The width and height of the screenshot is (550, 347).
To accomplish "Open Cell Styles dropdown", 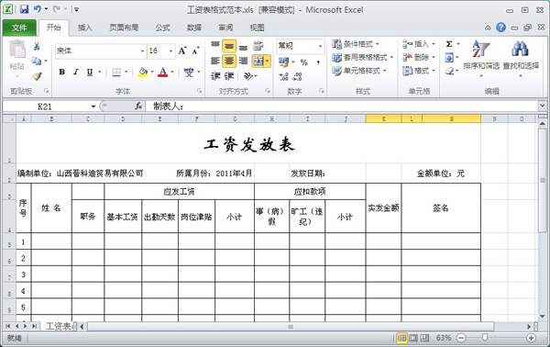I will click(359, 71).
